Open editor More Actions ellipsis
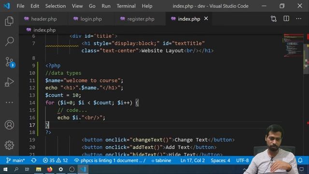This screenshot has width=309, height=174. coord(298,18)
